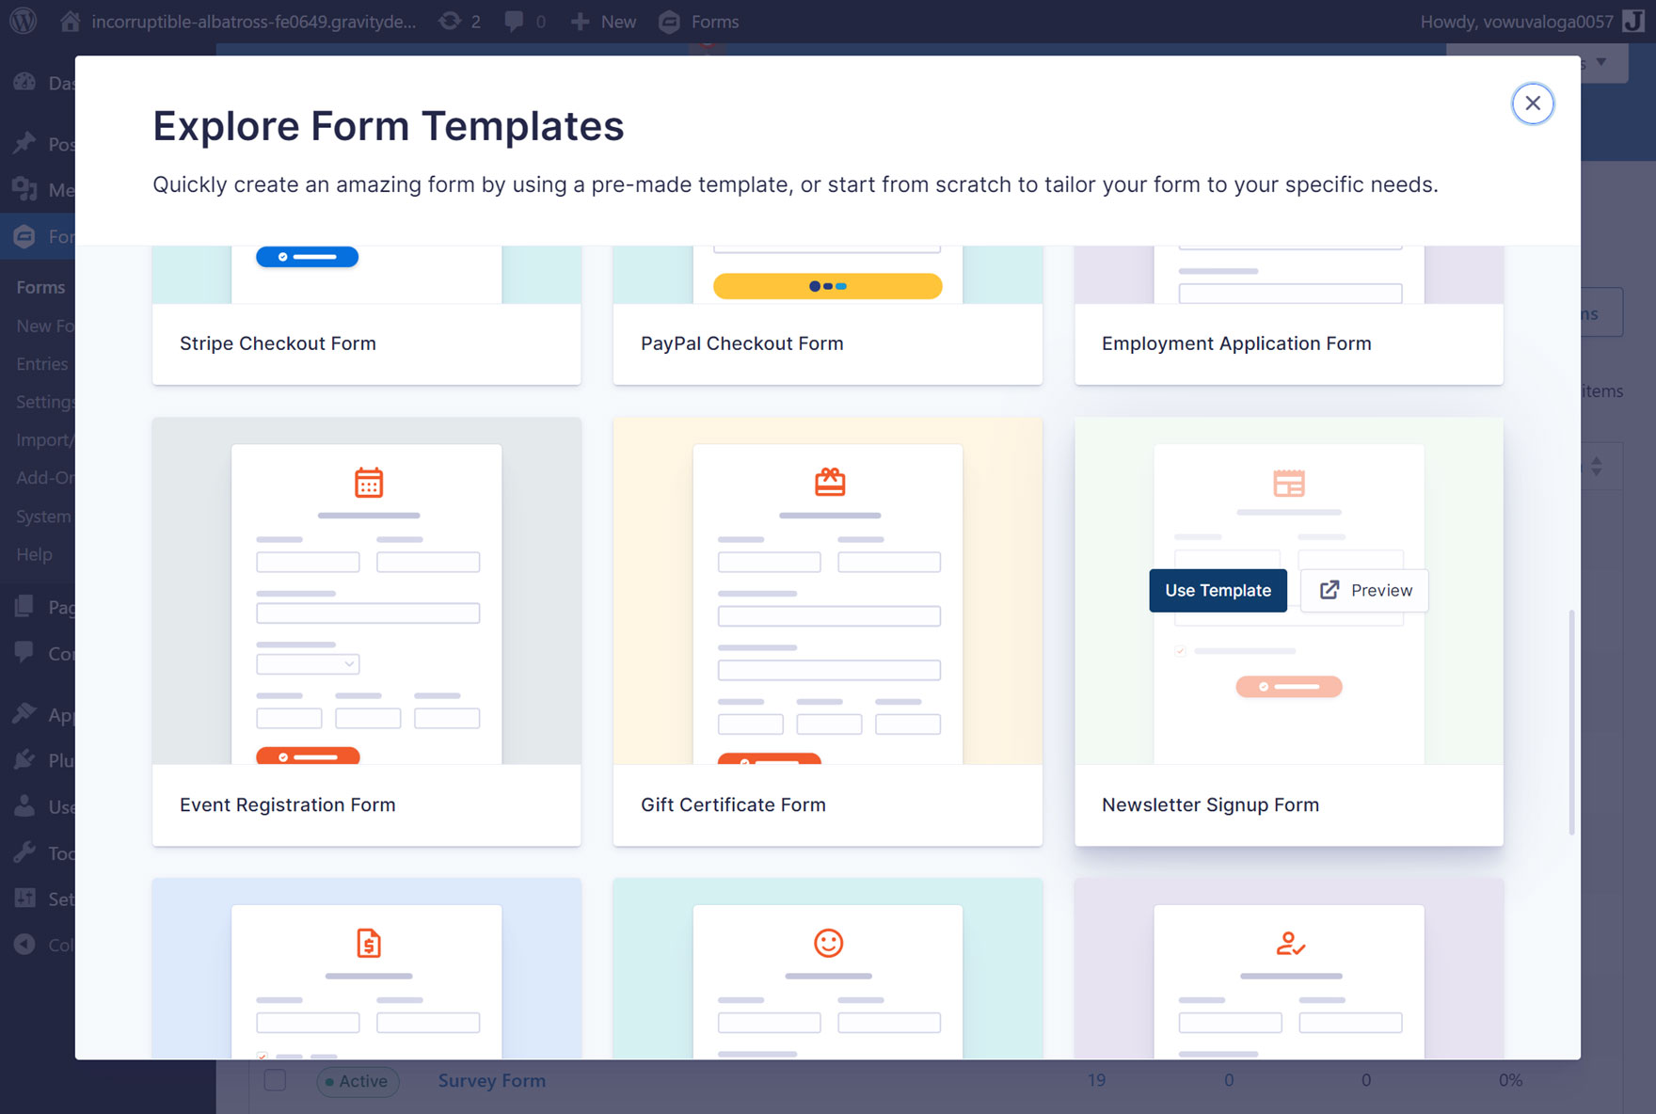Click the Posts pin icon in sidebar
Image resolution: width=1656 pixels, height=1114 pixels.
pos(24,143)
